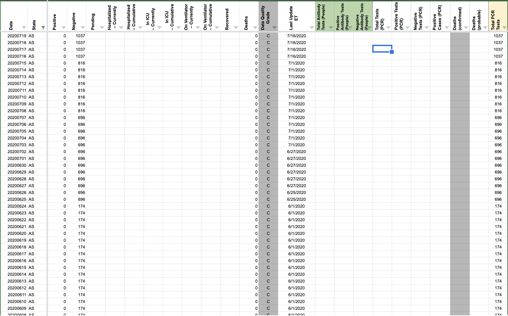
Task: Open the Total Tests (PCR) filter icon
Action: (x=388, y=28)
